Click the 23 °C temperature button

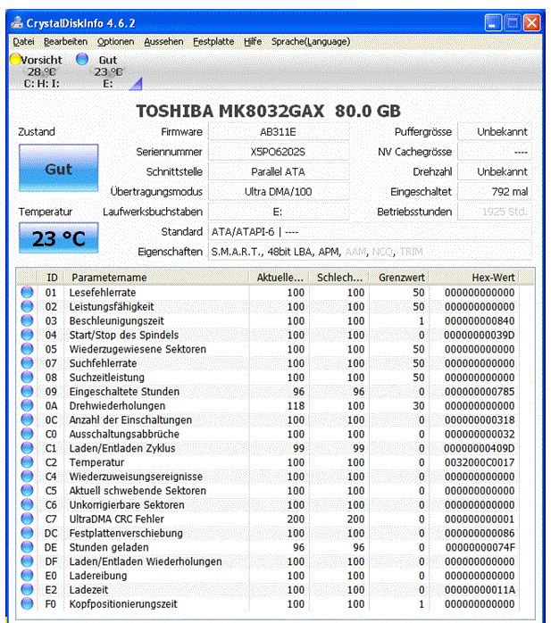tap(58, 238)
